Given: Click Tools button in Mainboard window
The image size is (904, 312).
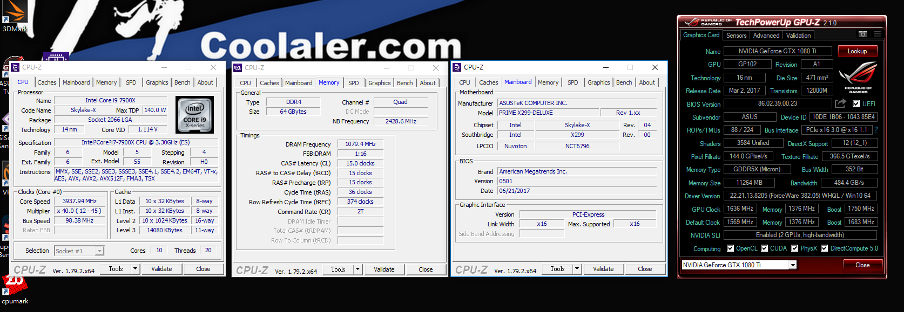Looking at the screenshot, I should click(557, 269).
